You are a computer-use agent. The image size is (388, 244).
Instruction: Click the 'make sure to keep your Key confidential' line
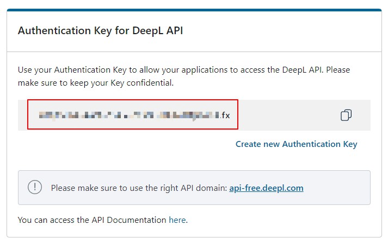pos(96,83)
